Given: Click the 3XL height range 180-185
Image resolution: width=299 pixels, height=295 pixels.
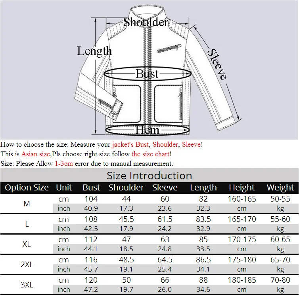Looking at the screenshot, I should tap(242, 280).
